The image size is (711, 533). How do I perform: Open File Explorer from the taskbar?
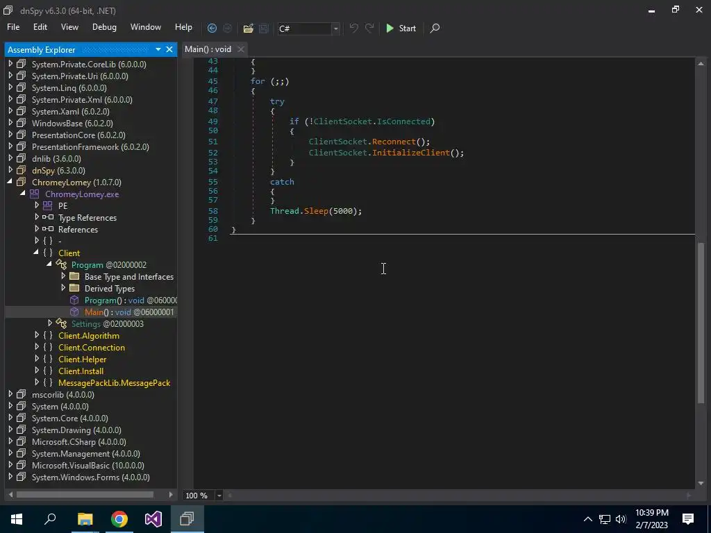pyautogui.click(x=85, y=519)
